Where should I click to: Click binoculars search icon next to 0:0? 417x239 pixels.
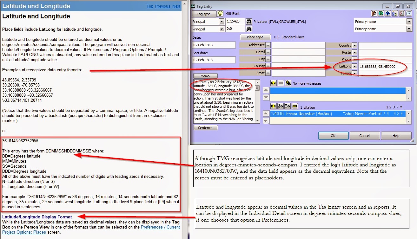point(249,29)
